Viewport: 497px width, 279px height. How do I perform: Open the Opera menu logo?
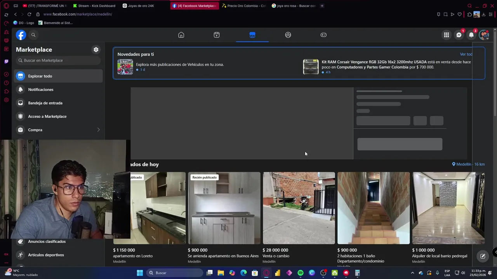tap(6, 6)
